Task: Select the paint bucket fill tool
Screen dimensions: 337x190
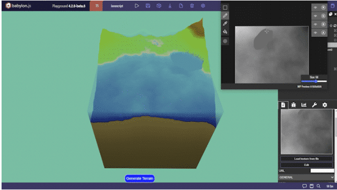Action: point(225,32)
